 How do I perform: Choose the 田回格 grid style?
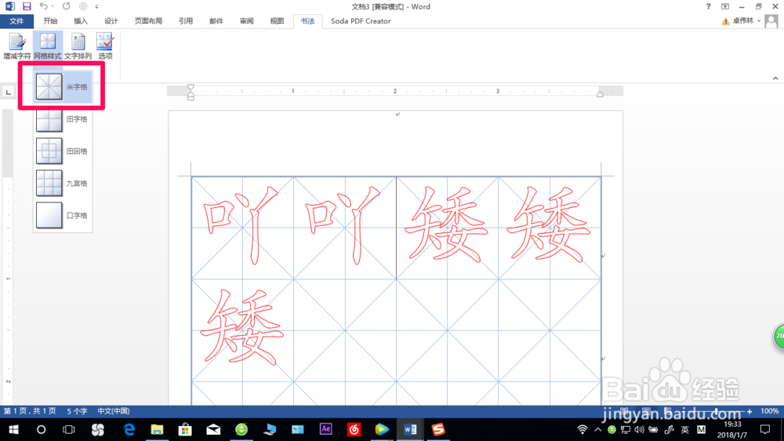(63, 151)
